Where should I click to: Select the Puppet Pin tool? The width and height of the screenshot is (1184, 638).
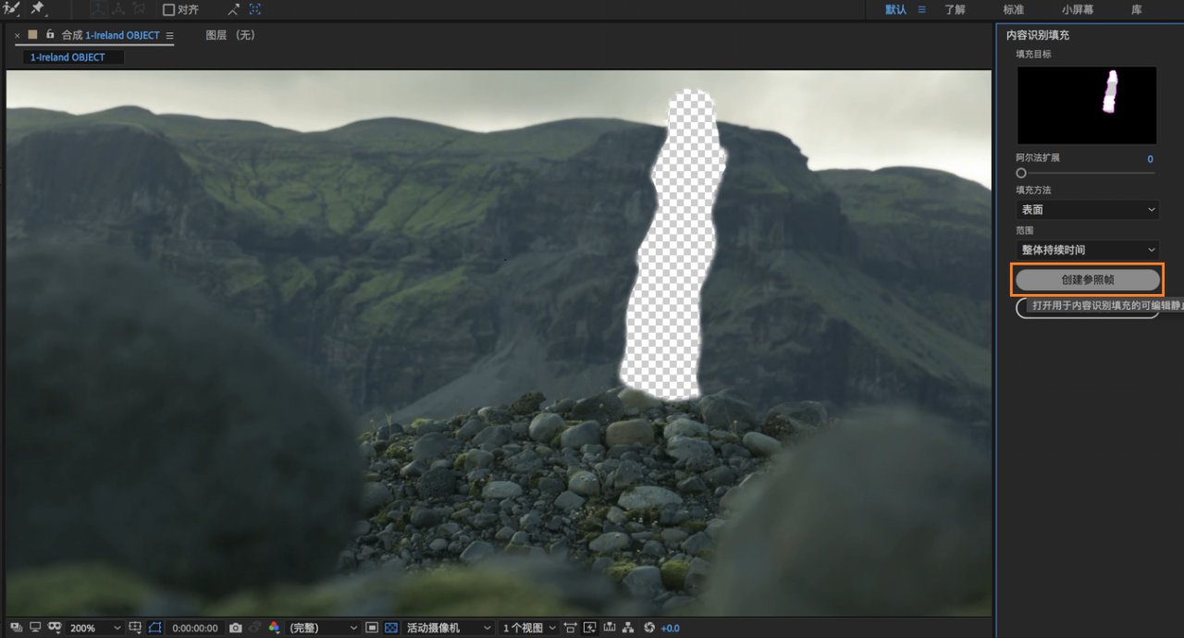[39, 8]
